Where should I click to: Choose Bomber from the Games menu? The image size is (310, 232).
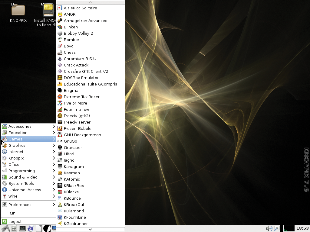[91, 40]
